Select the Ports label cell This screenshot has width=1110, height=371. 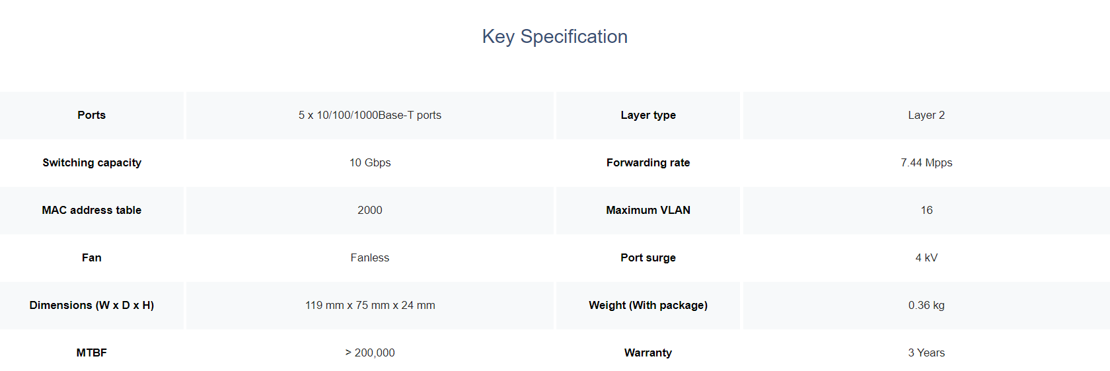pos(92,115)
